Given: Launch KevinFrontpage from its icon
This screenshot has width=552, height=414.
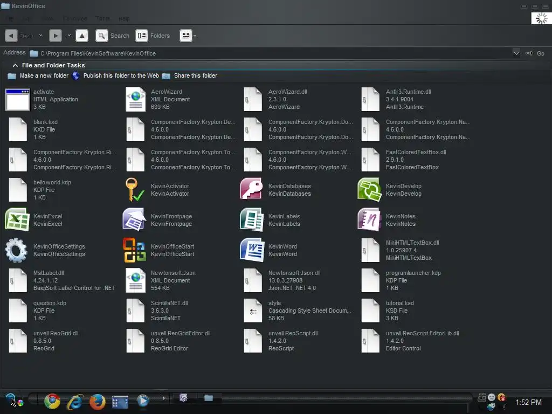Looking at the screenshot, I should coord(134,220).
